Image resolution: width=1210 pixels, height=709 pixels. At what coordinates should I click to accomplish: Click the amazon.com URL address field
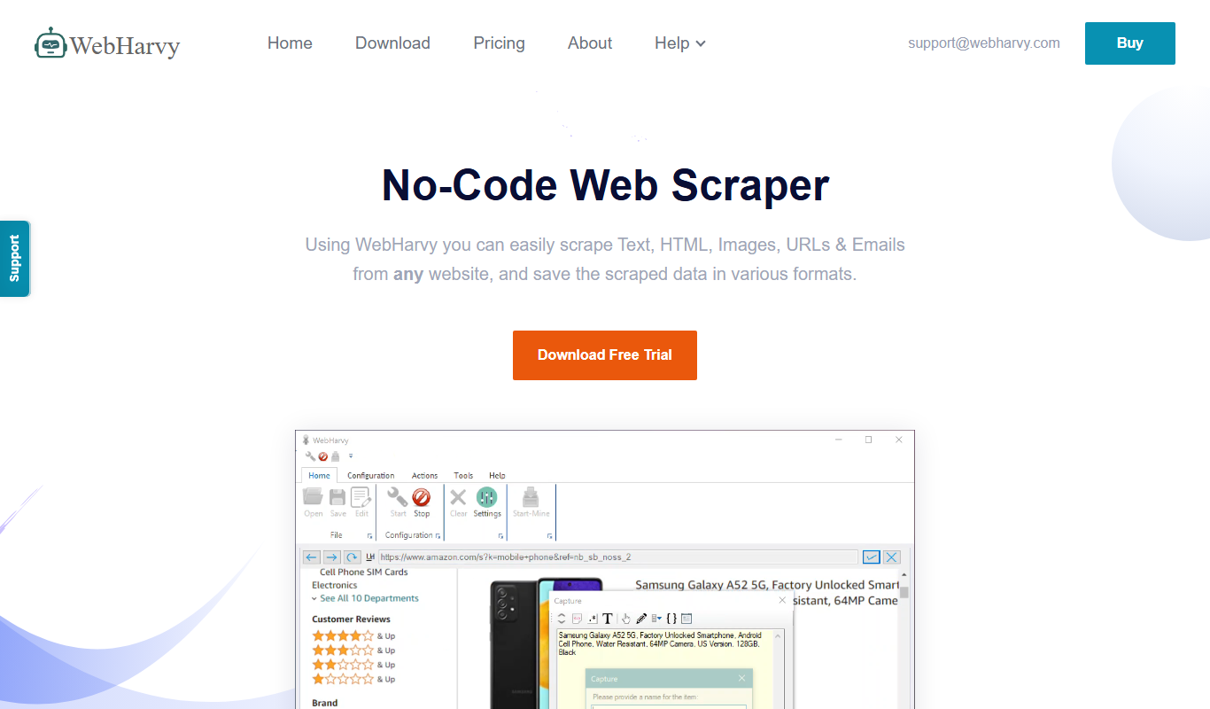617,557
